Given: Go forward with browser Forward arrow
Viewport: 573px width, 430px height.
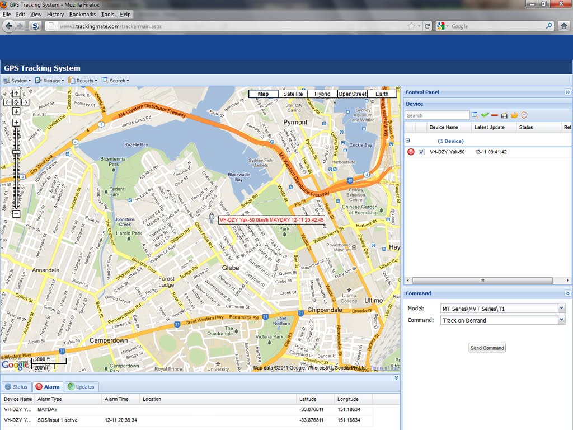Looking at the screenshot, I should 21,26.
